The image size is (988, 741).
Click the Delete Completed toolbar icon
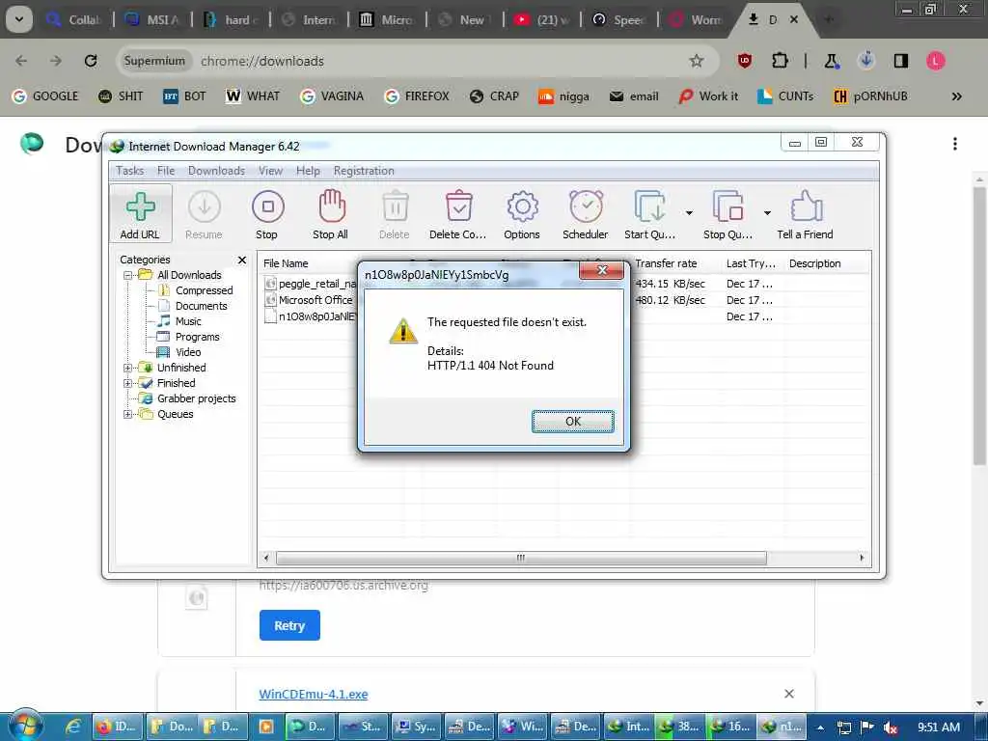tap(458, 214)
